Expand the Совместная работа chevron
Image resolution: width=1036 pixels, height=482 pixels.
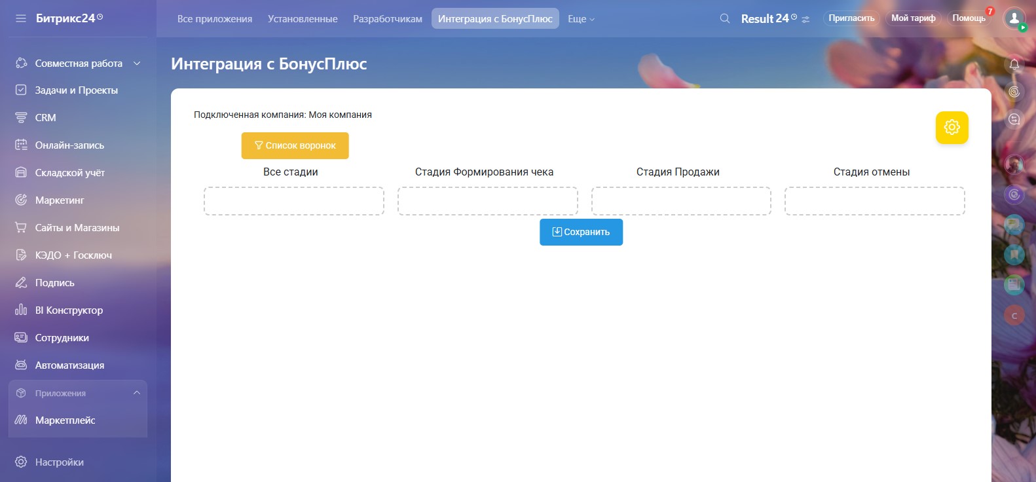[137, 64]
